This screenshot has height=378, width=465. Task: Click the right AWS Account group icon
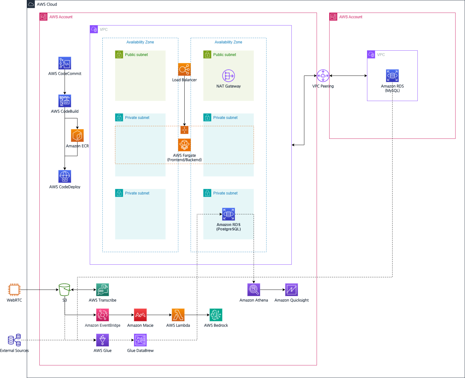(x=333, y=17)
